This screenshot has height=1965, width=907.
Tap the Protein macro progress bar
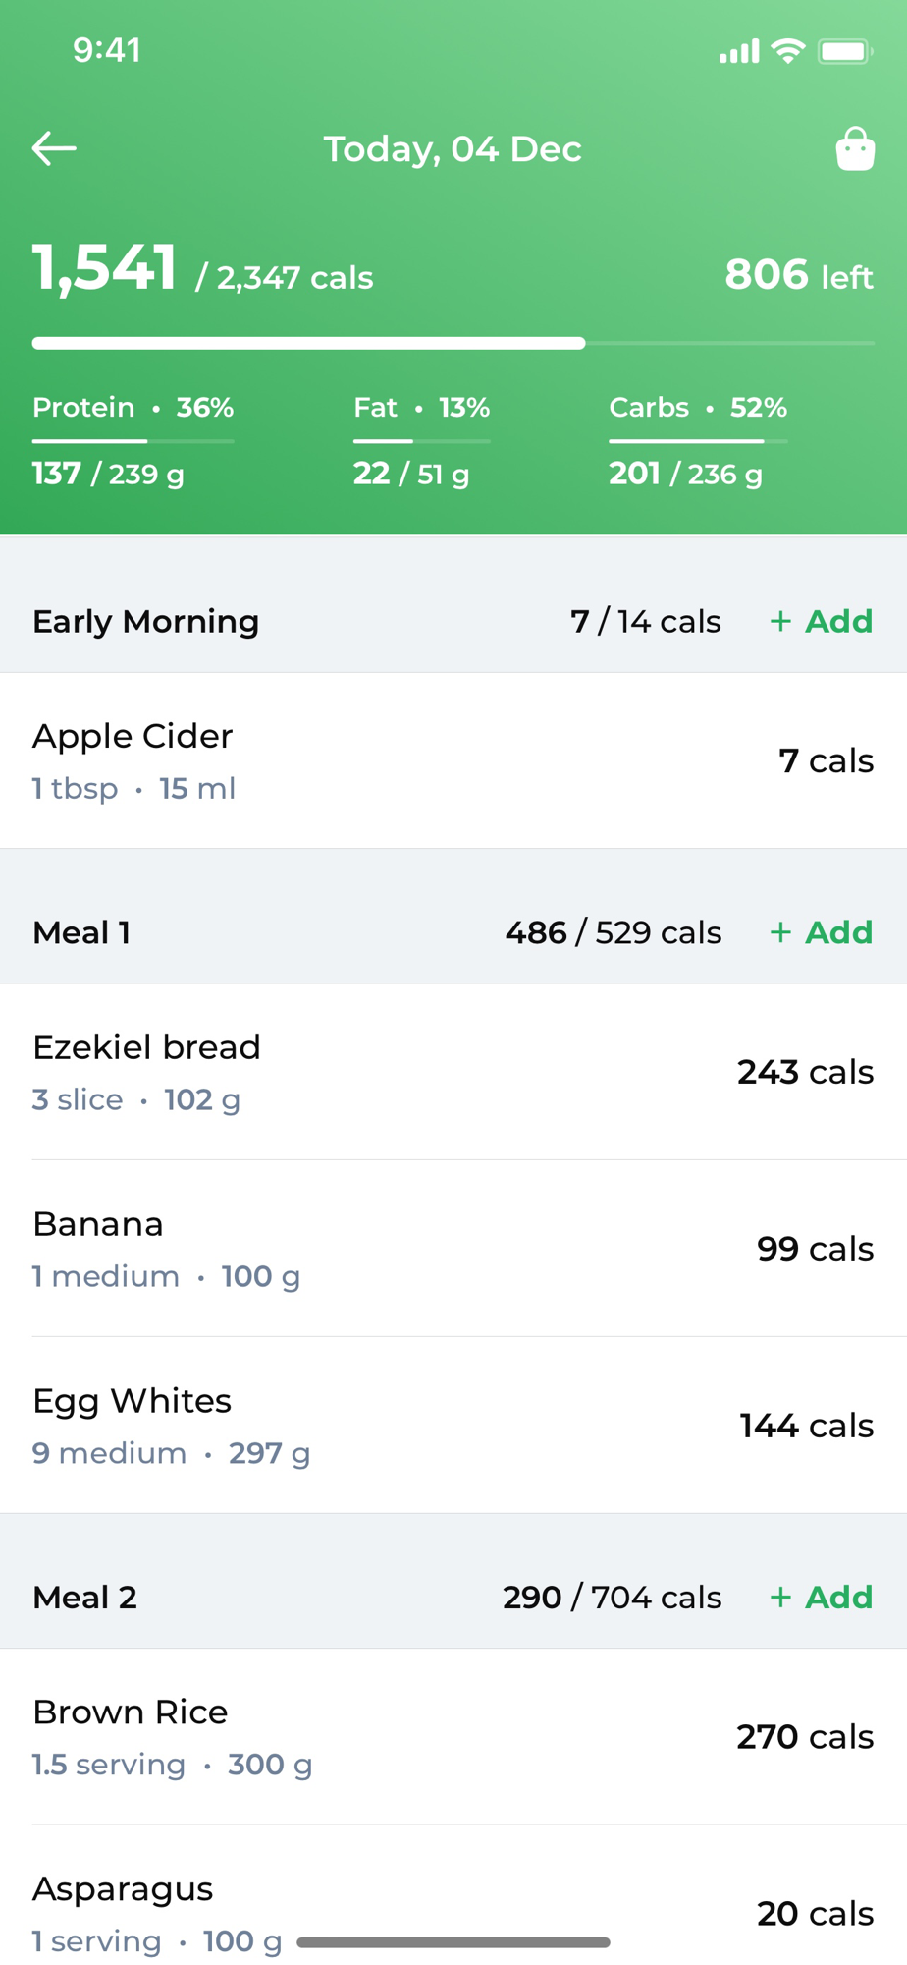133,441
